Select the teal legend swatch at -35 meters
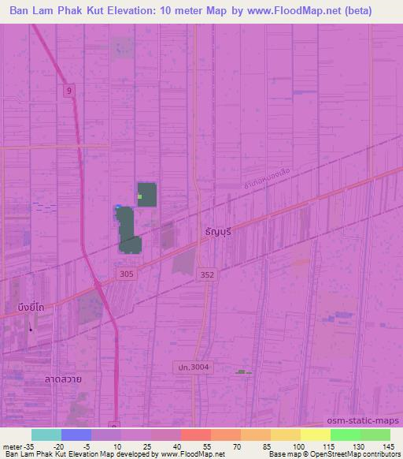Viewport: 403px width, 459px height. [46, 435]
